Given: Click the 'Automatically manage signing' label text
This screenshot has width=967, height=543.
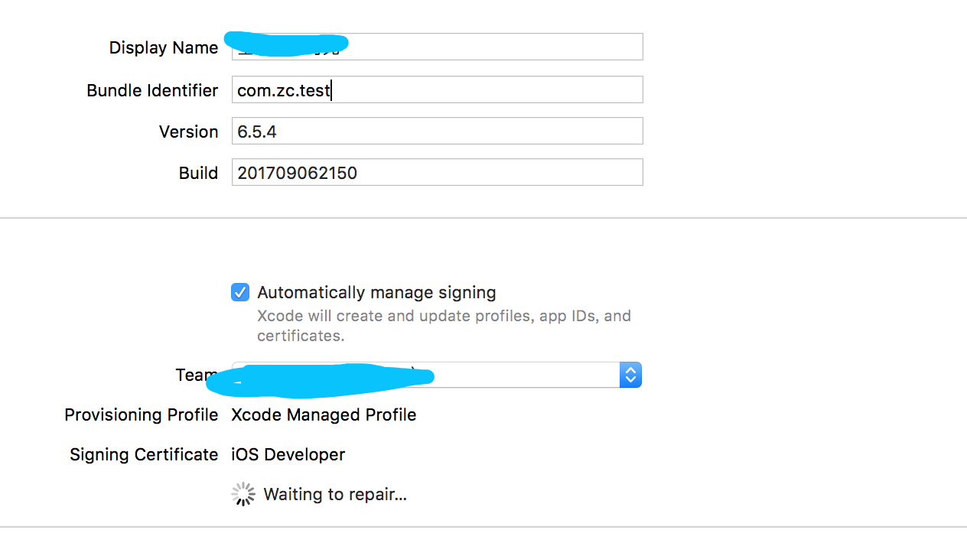Looking at the screenshot, I should [376, 292].
